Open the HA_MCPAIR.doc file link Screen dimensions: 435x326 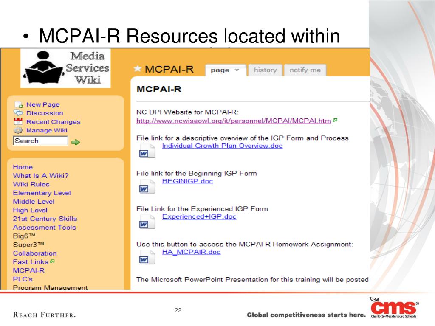(x=192, y=252)
